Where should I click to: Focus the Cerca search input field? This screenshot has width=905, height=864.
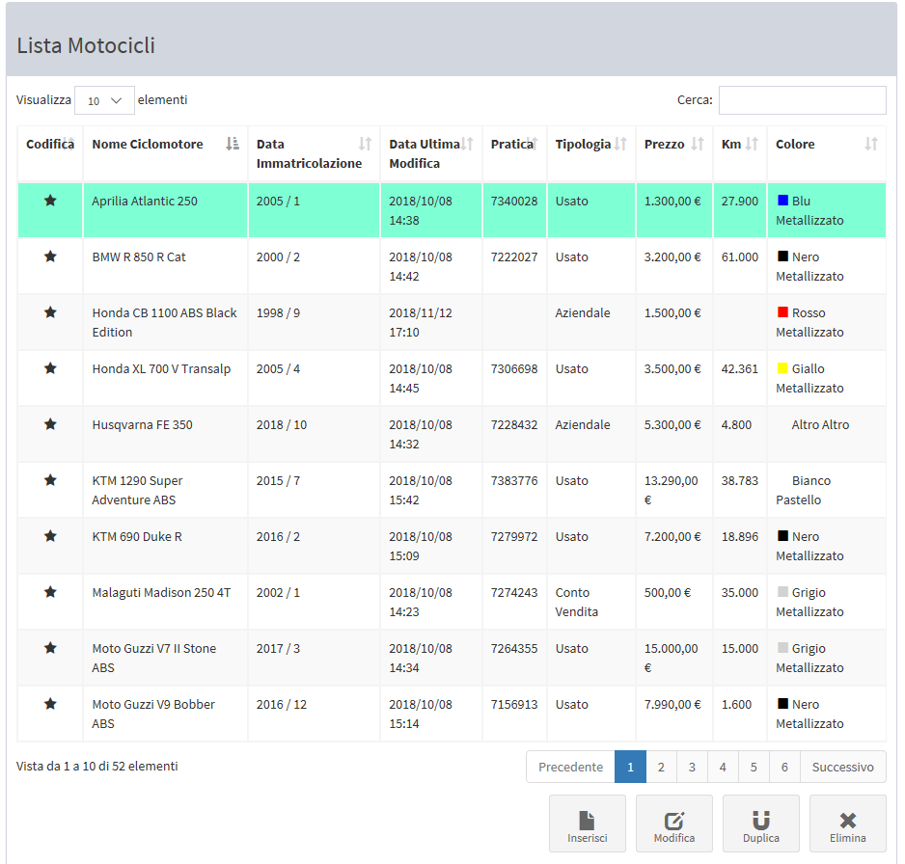click(802, 100)
